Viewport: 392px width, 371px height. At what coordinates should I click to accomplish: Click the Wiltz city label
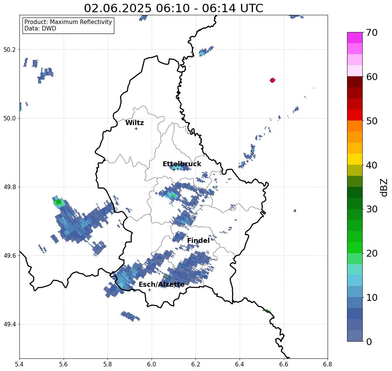click(134, 123)
